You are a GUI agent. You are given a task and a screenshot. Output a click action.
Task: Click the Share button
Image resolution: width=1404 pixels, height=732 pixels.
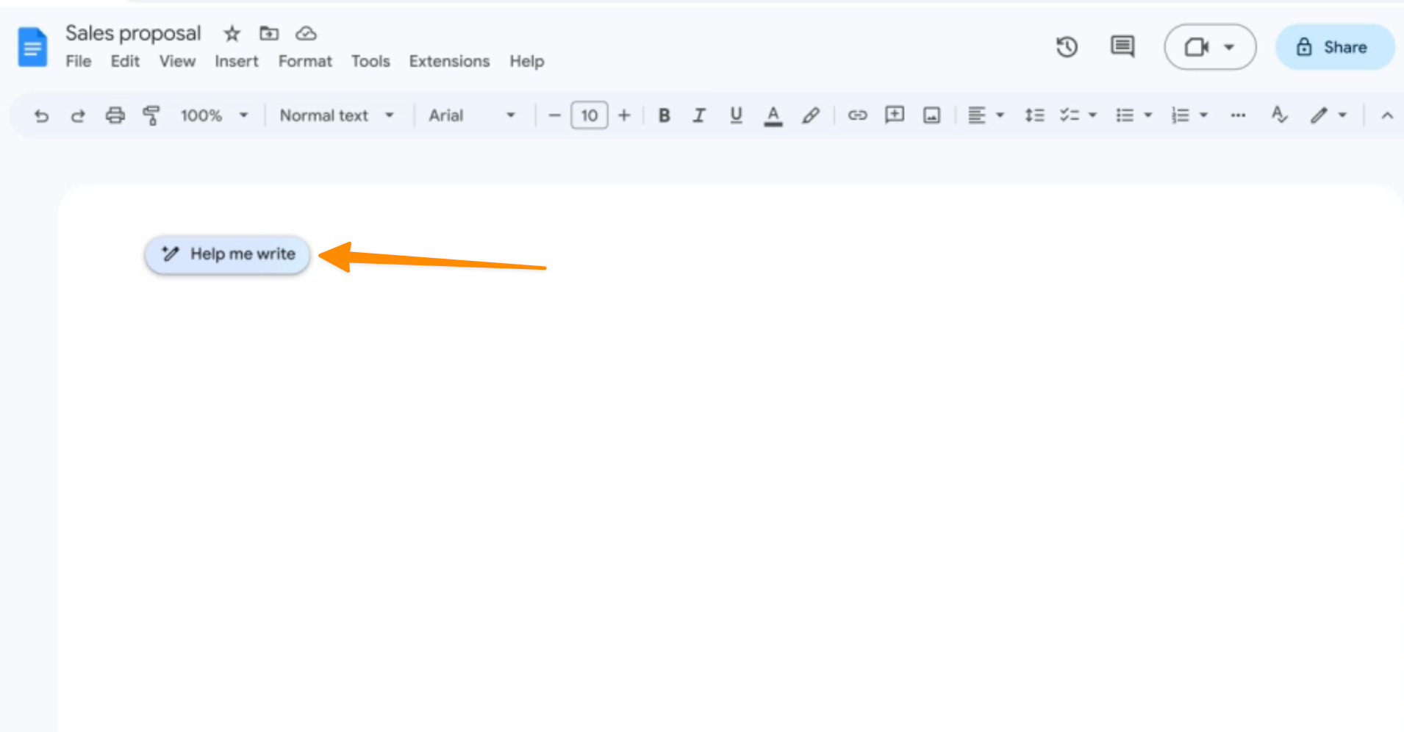[1334, 47]
